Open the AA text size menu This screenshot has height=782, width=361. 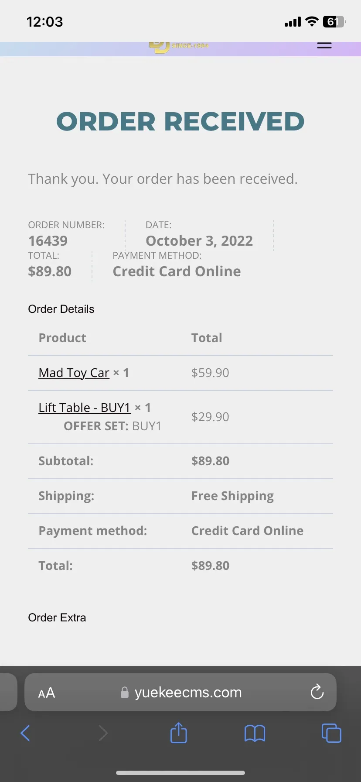point(47,693)
